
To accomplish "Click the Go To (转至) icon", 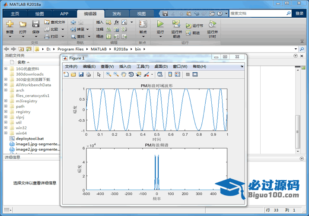I will pos(73,29).
